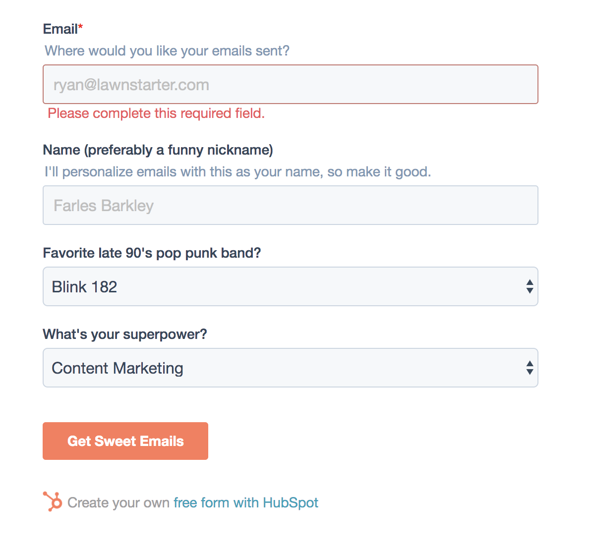Expand the Content Marketing dropdown
The image size is (593, 554).
290,368
